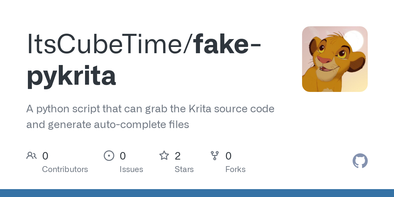Click the issues count number 0
The image size is (394, 197).
tap(123, 156)
